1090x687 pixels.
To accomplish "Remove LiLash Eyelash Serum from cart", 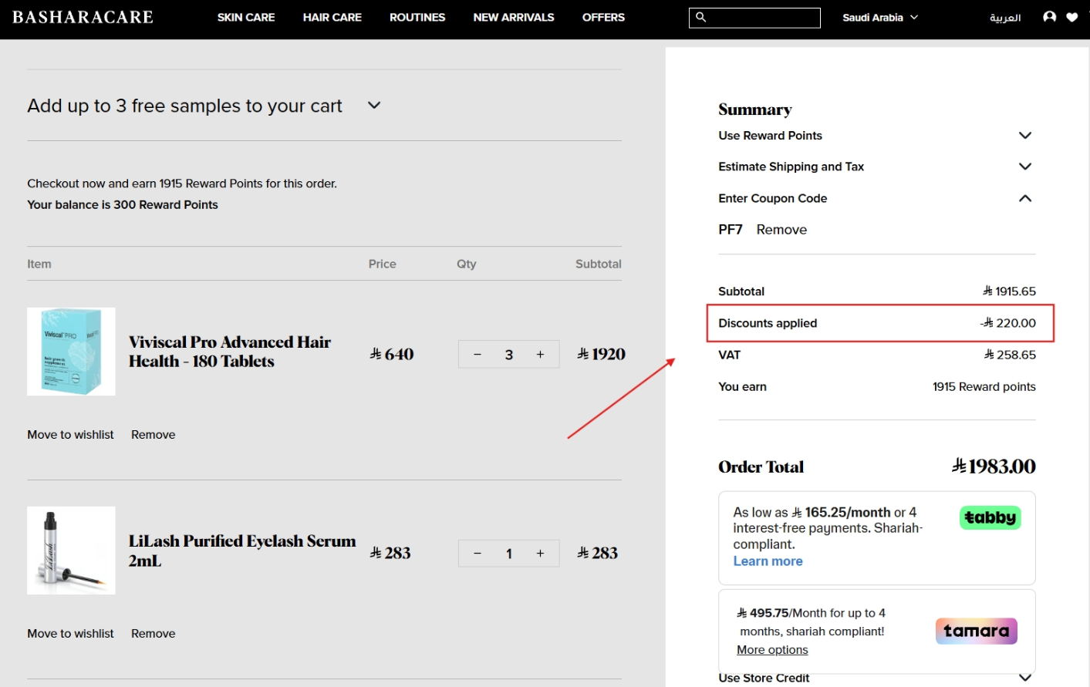I will tap(154, 634).
